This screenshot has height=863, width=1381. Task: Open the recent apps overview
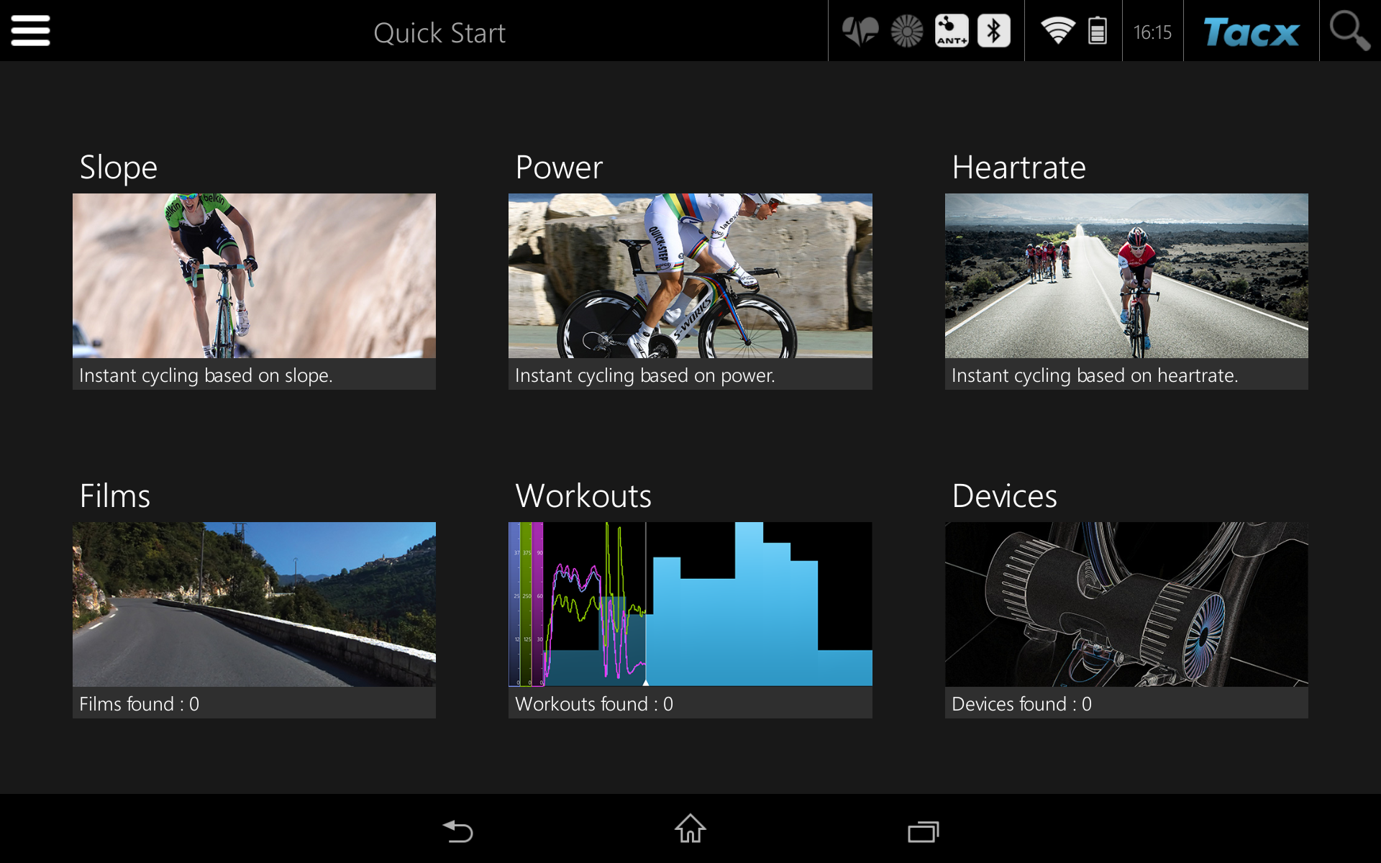pos(923,831)
